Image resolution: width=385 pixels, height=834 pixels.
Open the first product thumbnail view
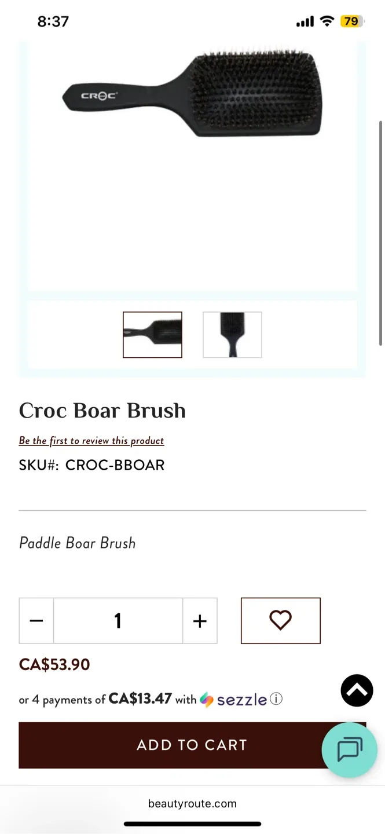point(152,335)
